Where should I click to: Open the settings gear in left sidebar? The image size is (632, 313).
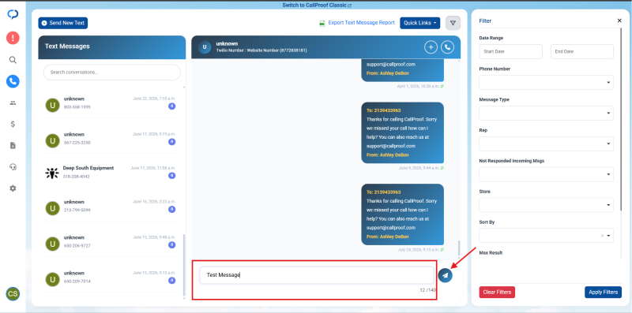(x=13, y=188)
